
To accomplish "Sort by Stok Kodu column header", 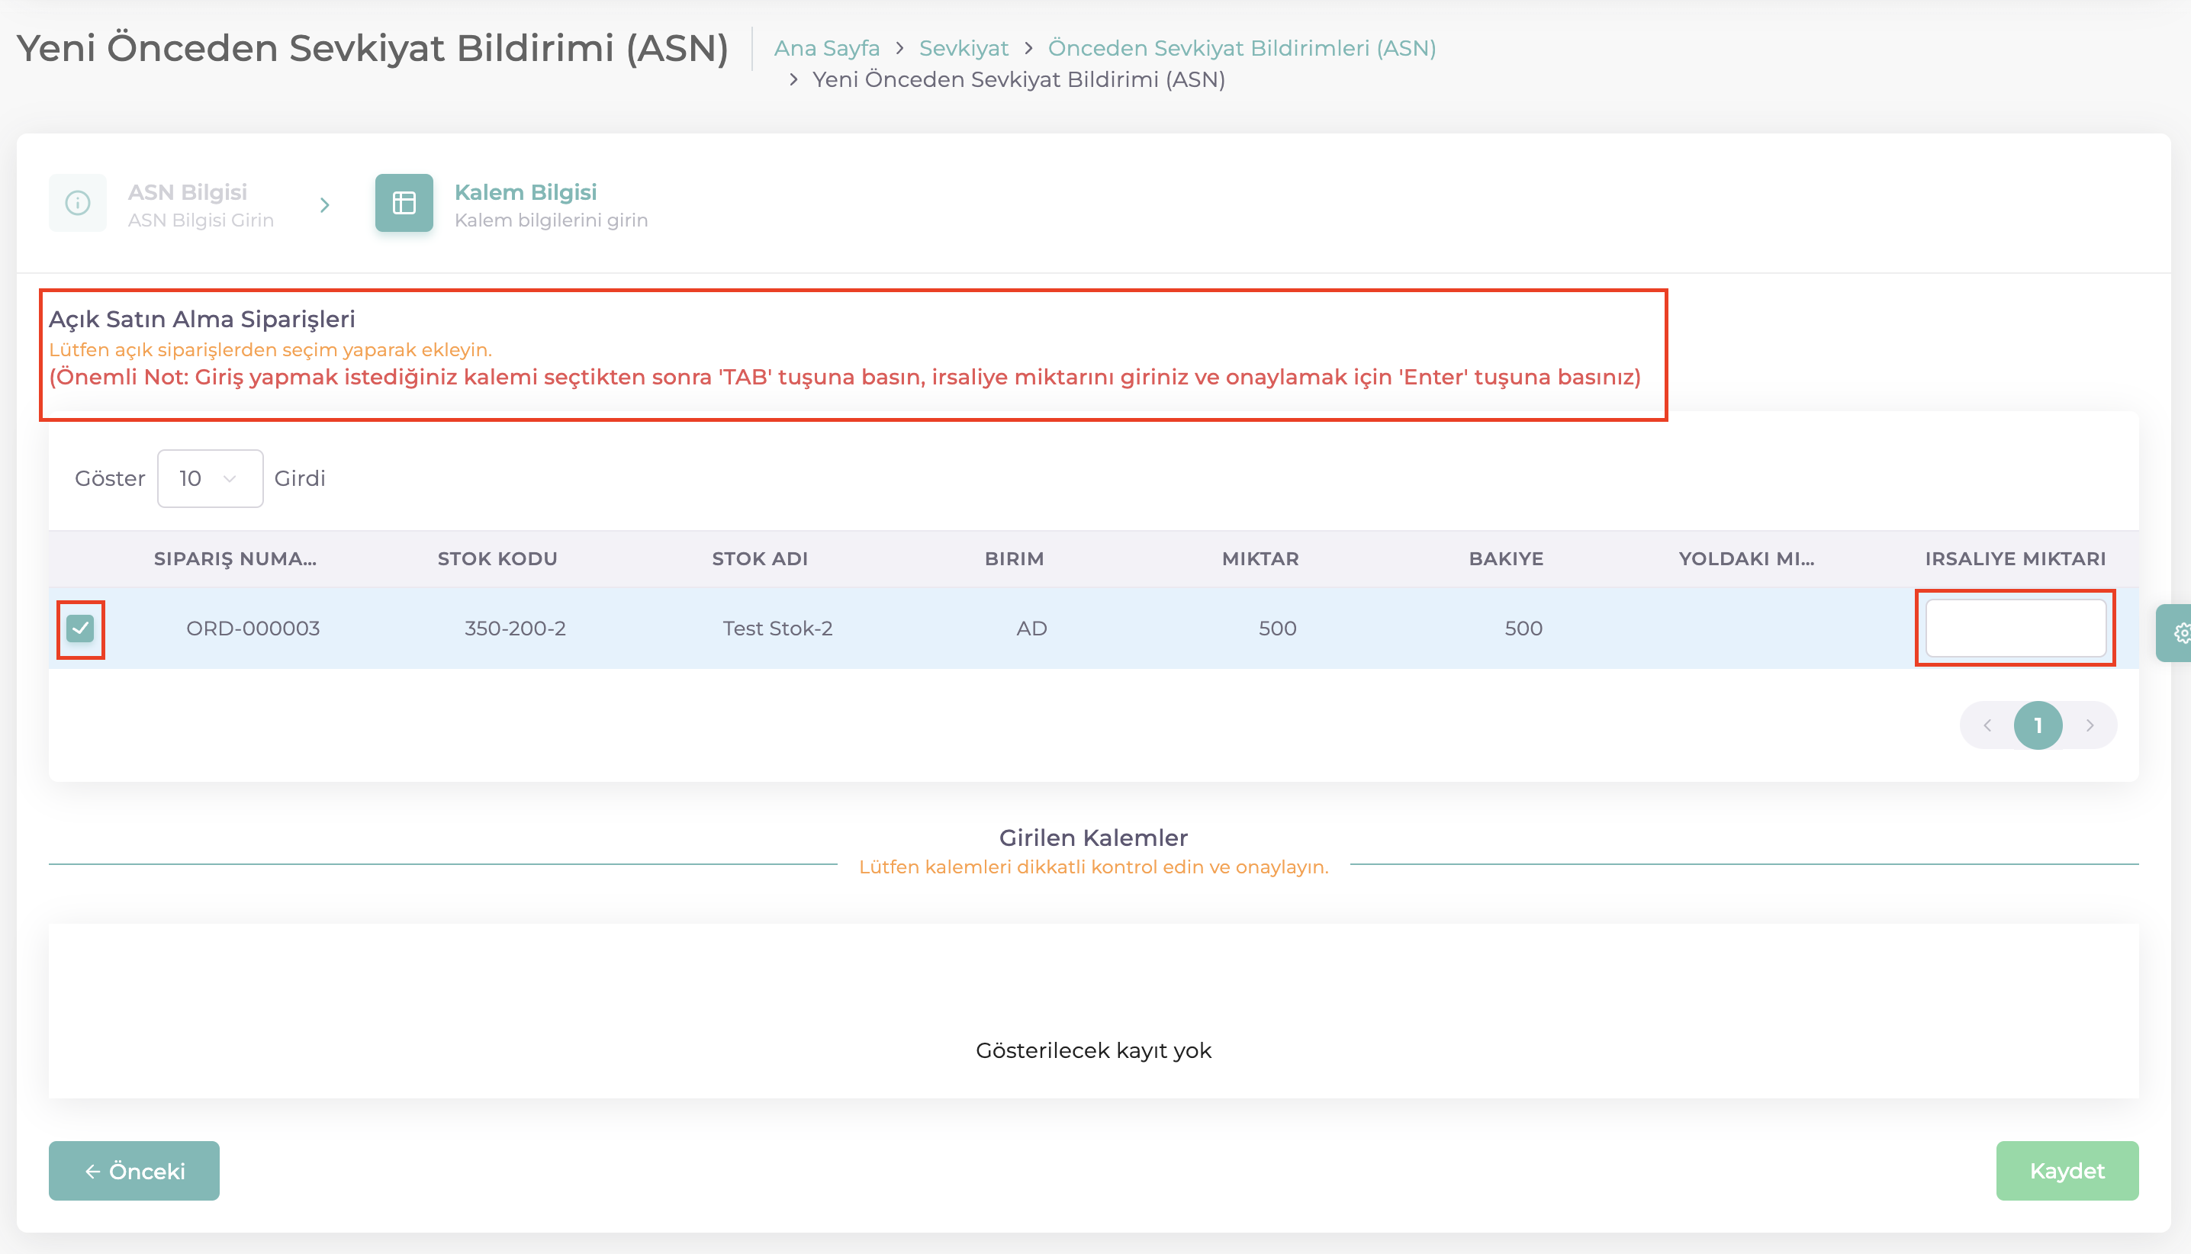I will 497,559.
